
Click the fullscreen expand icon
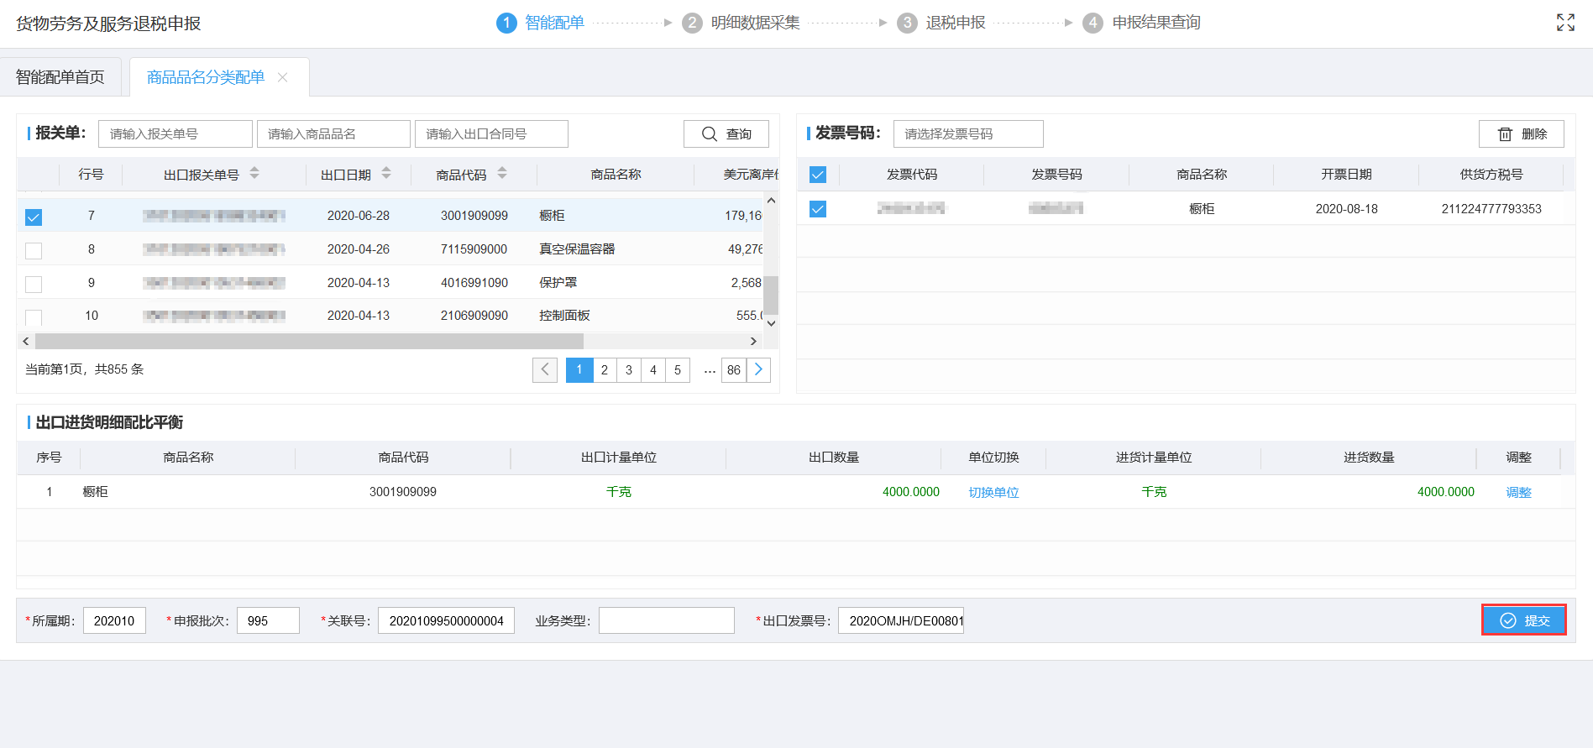[x=1565, y=23]
